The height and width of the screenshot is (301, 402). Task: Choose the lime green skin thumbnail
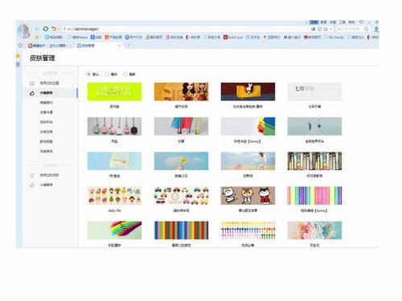(x=114, y=92)
